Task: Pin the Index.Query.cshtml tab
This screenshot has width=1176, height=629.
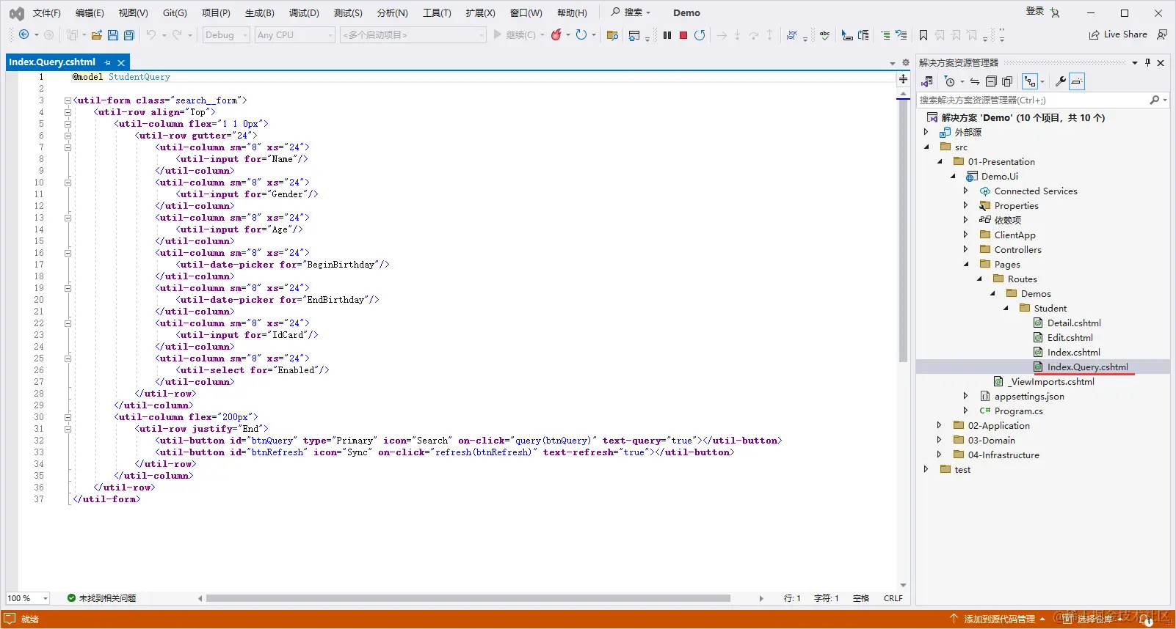Action: [108, 62]
